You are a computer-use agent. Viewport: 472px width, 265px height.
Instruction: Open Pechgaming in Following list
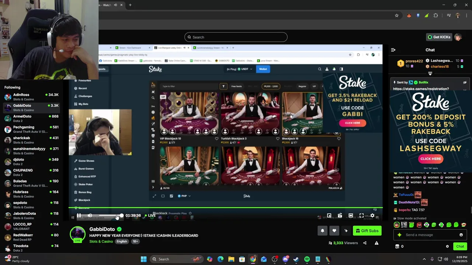tap(31, 129)
